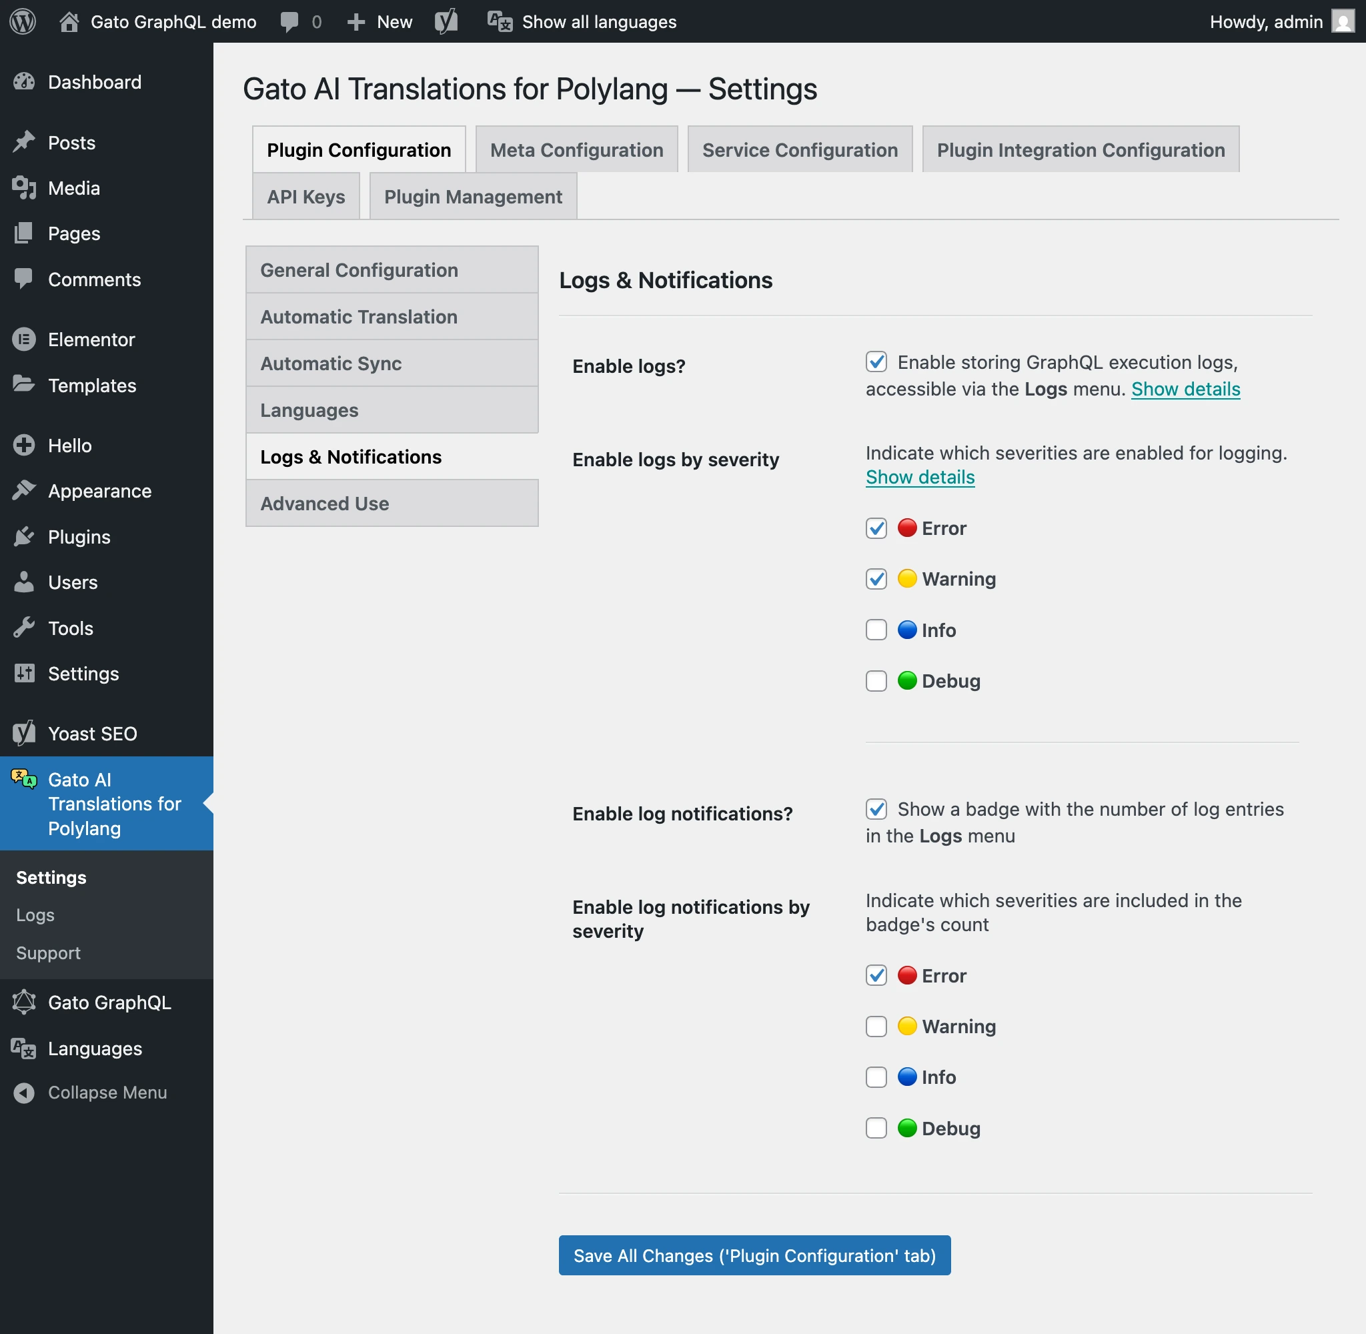Click the Gato GraphQL demo site name
Viewport: 1366px width, 1334px height.
coord(173,22)
